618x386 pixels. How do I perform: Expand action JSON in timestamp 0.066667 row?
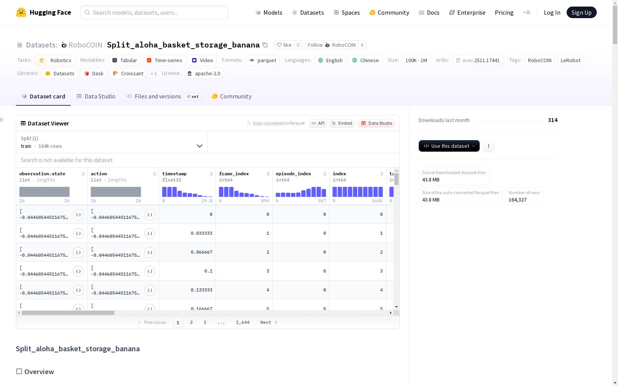point(150,252)
